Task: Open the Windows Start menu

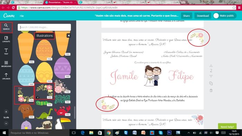Action: [4, 133]
